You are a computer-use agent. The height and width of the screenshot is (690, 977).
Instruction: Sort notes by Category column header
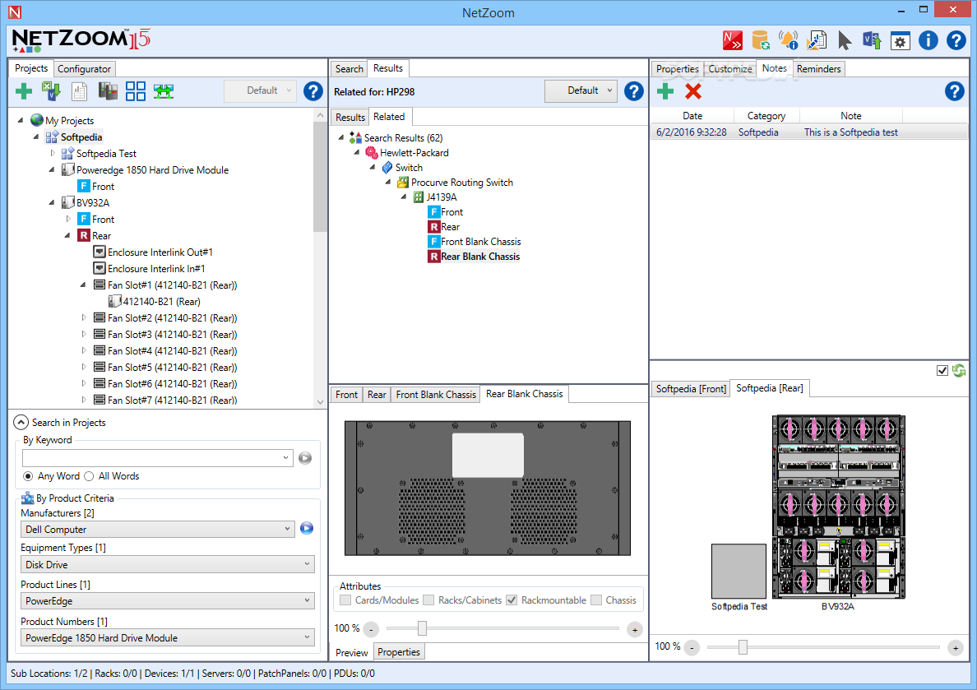[766, 116]
